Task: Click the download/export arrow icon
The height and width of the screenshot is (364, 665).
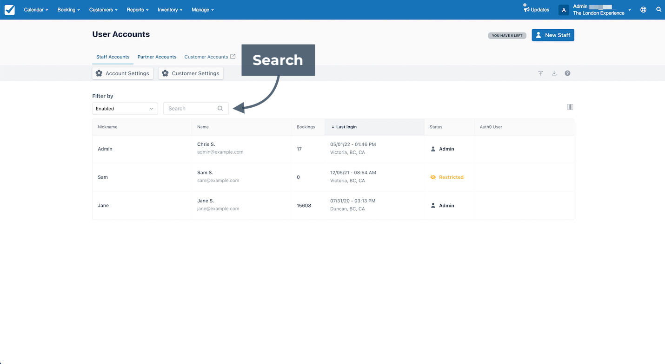Action: pos(554,73)
